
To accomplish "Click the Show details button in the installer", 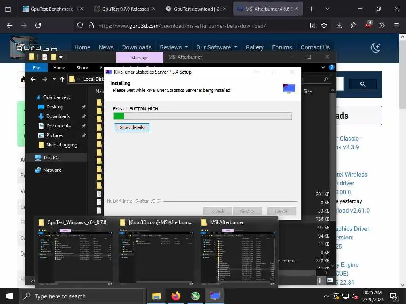I will (x=132, y=127).
